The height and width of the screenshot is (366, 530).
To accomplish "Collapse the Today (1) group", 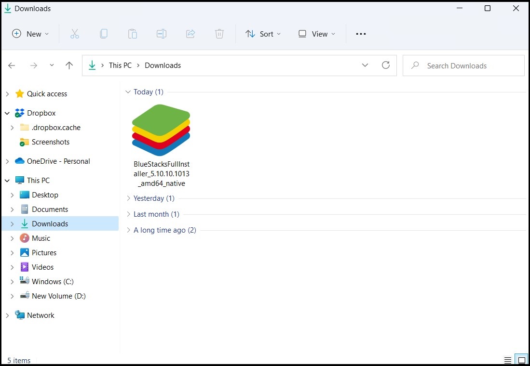I will pyautogui.click(x=128, y=92).
